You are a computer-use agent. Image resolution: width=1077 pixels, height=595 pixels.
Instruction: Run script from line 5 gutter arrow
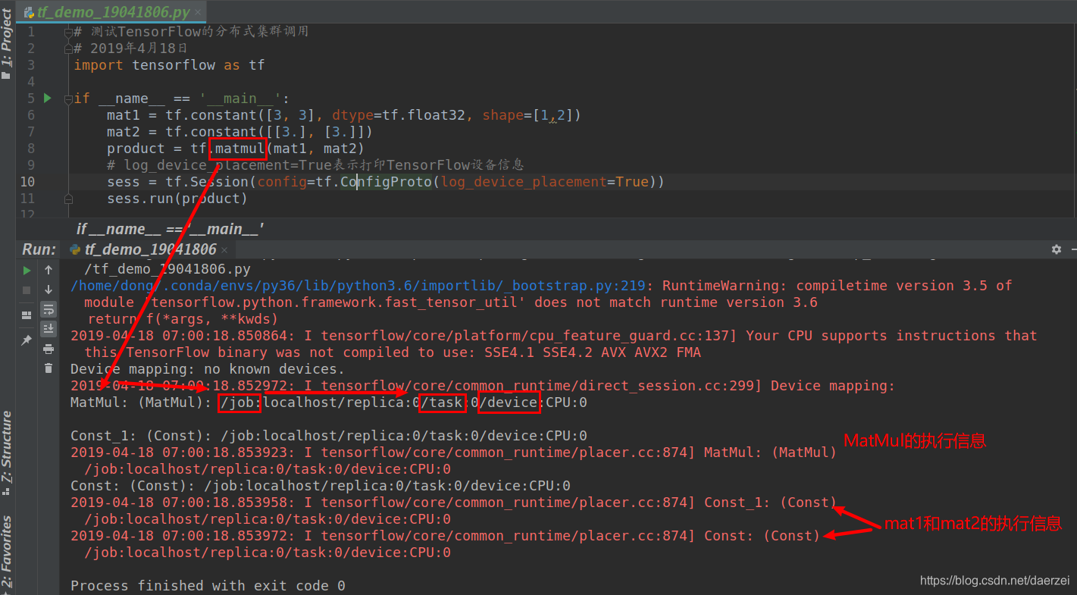click(x=47, y=98)
